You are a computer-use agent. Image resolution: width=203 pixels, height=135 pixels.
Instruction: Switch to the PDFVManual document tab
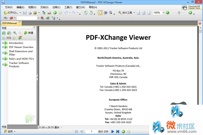point(9,23)
